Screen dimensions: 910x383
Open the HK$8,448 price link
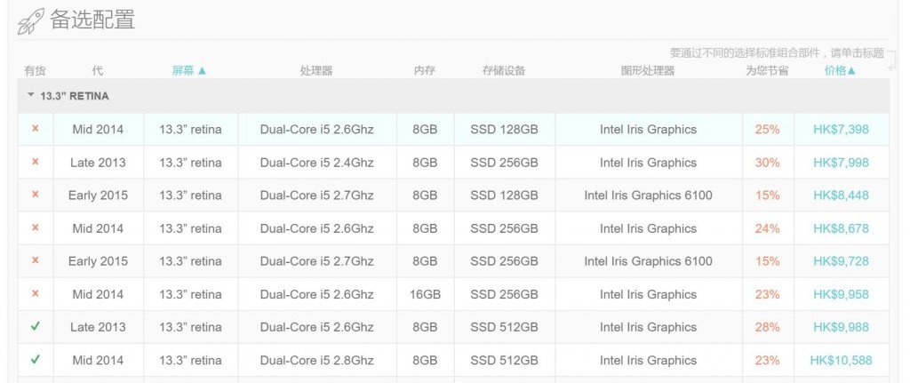[841, 195]
